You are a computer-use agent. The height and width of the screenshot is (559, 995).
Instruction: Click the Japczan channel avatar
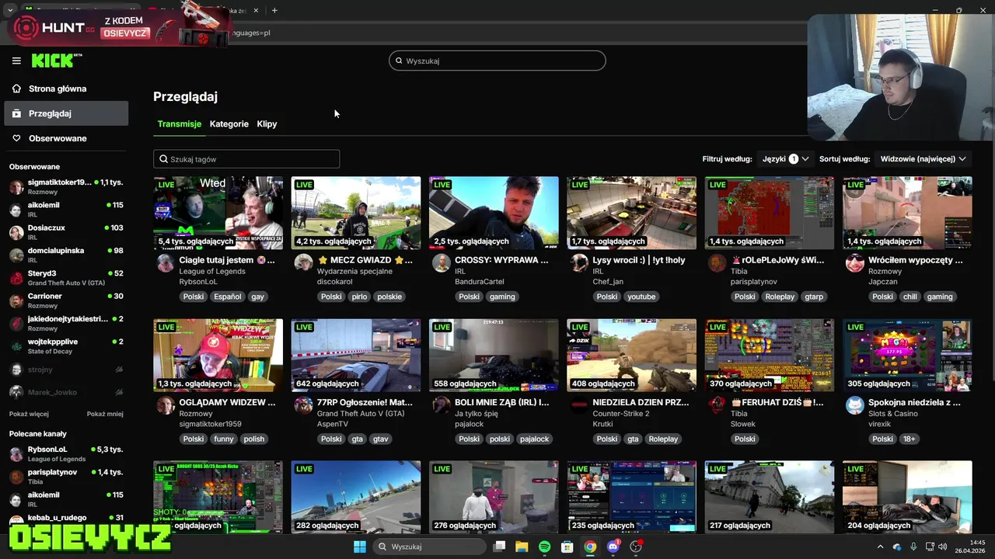pyautogui.click(x=855, y=262)
